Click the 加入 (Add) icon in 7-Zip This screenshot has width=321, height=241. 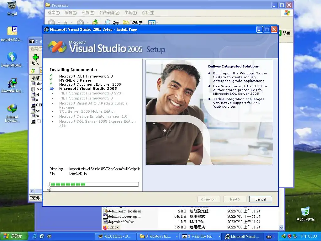click(x=35, y=60)
